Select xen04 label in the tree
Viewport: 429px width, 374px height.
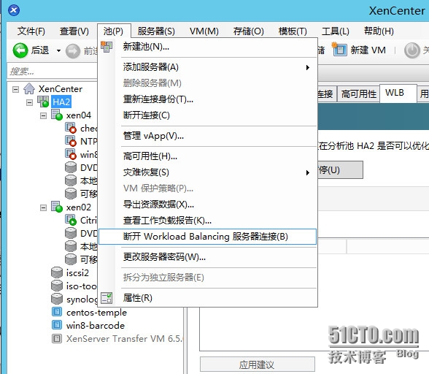pos(79,115)
